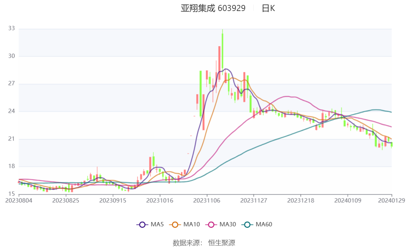This screenshot has width=408, height=248.
Task: Click y-axis value 18
Action: pos(11,166)
